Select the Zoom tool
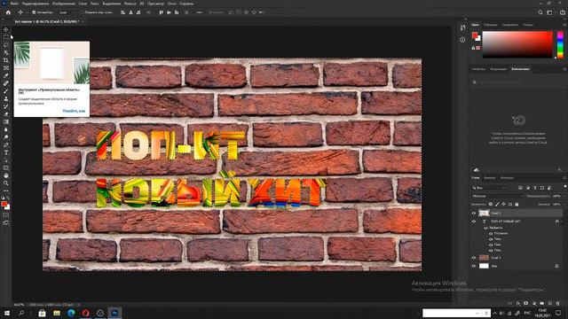The image size is (568, 319). point(6,183)
